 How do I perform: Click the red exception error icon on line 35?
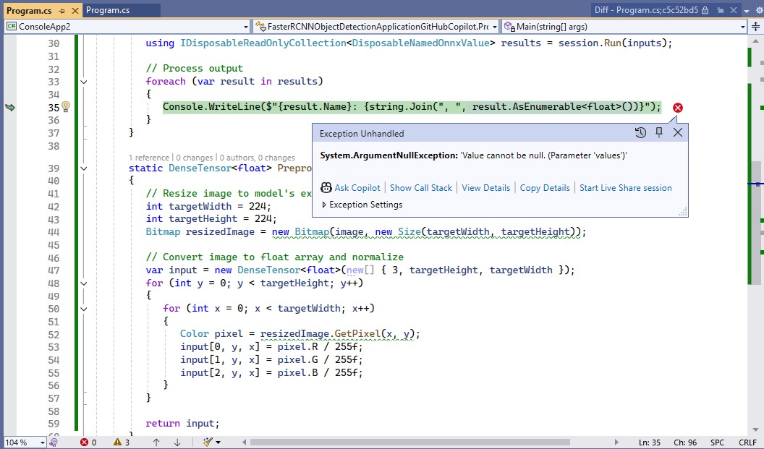(677, 108)
